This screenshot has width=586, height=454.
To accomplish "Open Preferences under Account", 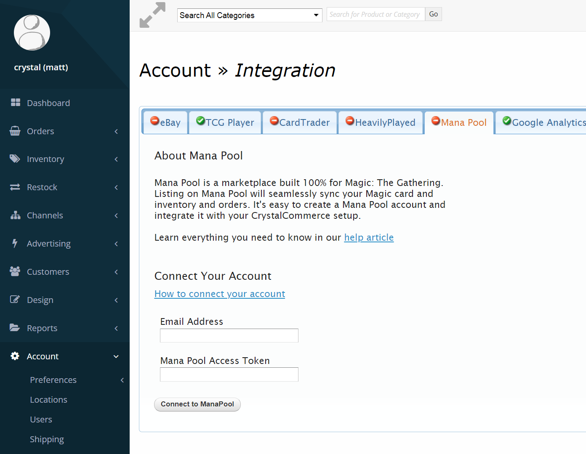I will [53, 380].
